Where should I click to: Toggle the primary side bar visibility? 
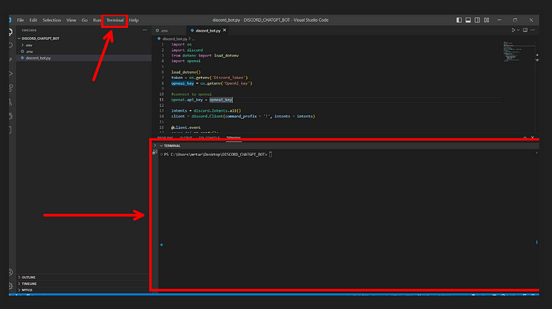(459, 20)
